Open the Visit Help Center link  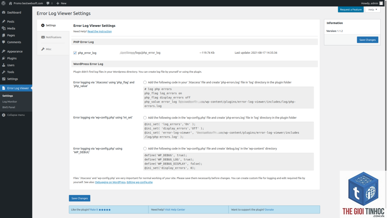point(175,210)
